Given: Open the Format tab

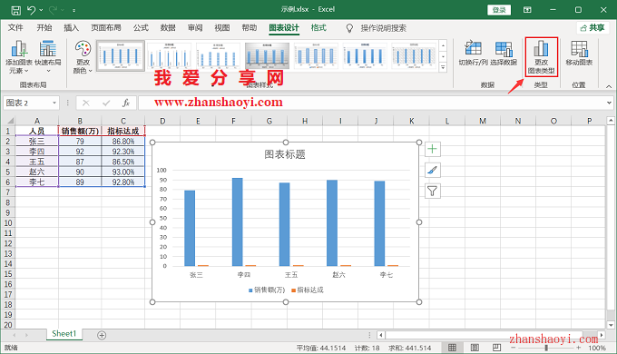Looking at the screenshot, I should [318, 27].
